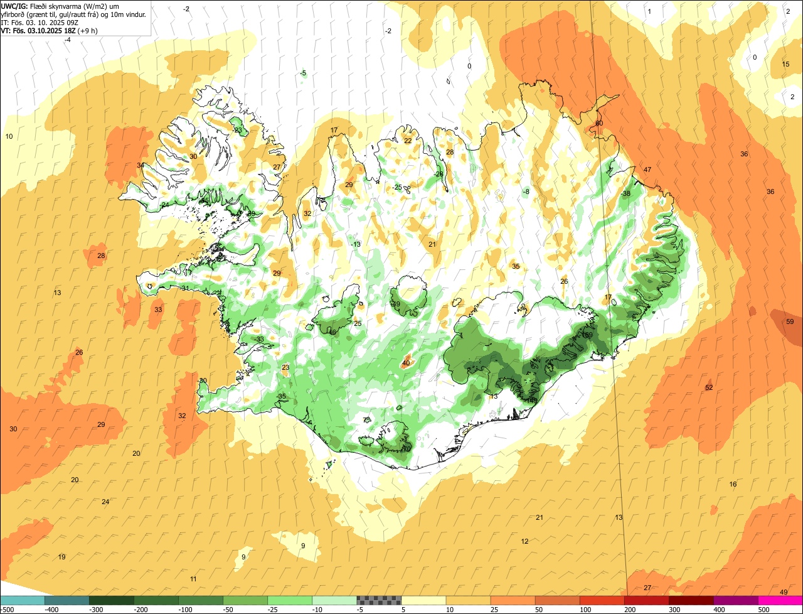Click the '-500' legend scale label
This screenshot has width=803, height=614.
pyautogui.click(x=7, y=610)
